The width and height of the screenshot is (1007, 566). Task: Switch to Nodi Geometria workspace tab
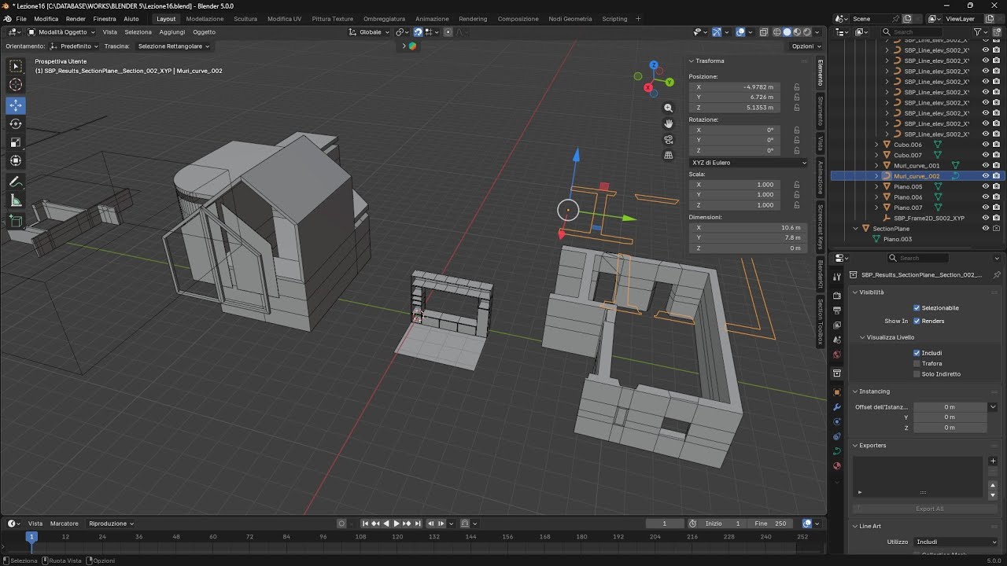(570, 19)
